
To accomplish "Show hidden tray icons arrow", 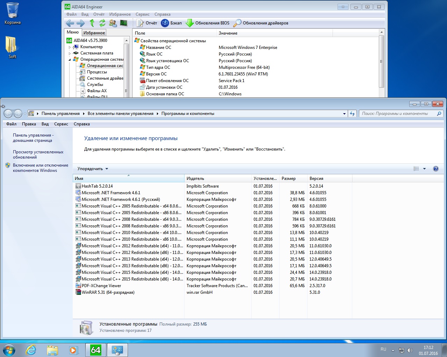I will pyautogui.click(x=393, y=350).
